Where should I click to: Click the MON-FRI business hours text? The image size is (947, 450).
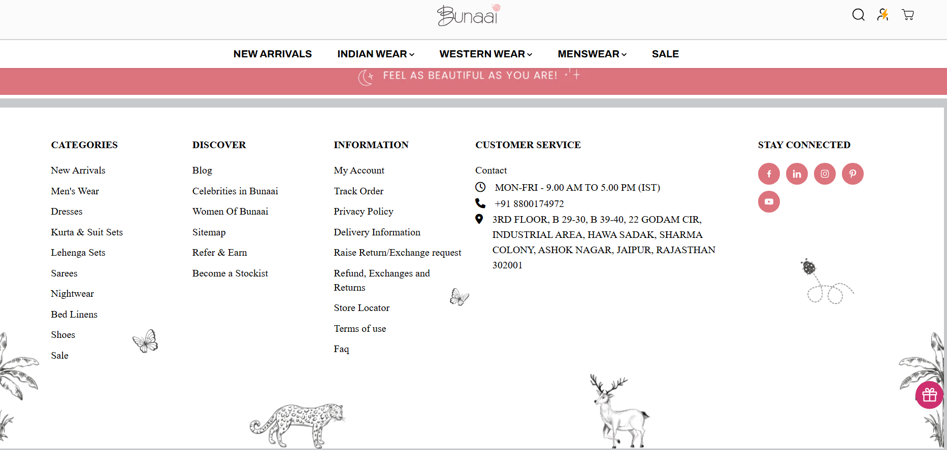(577, 188)
